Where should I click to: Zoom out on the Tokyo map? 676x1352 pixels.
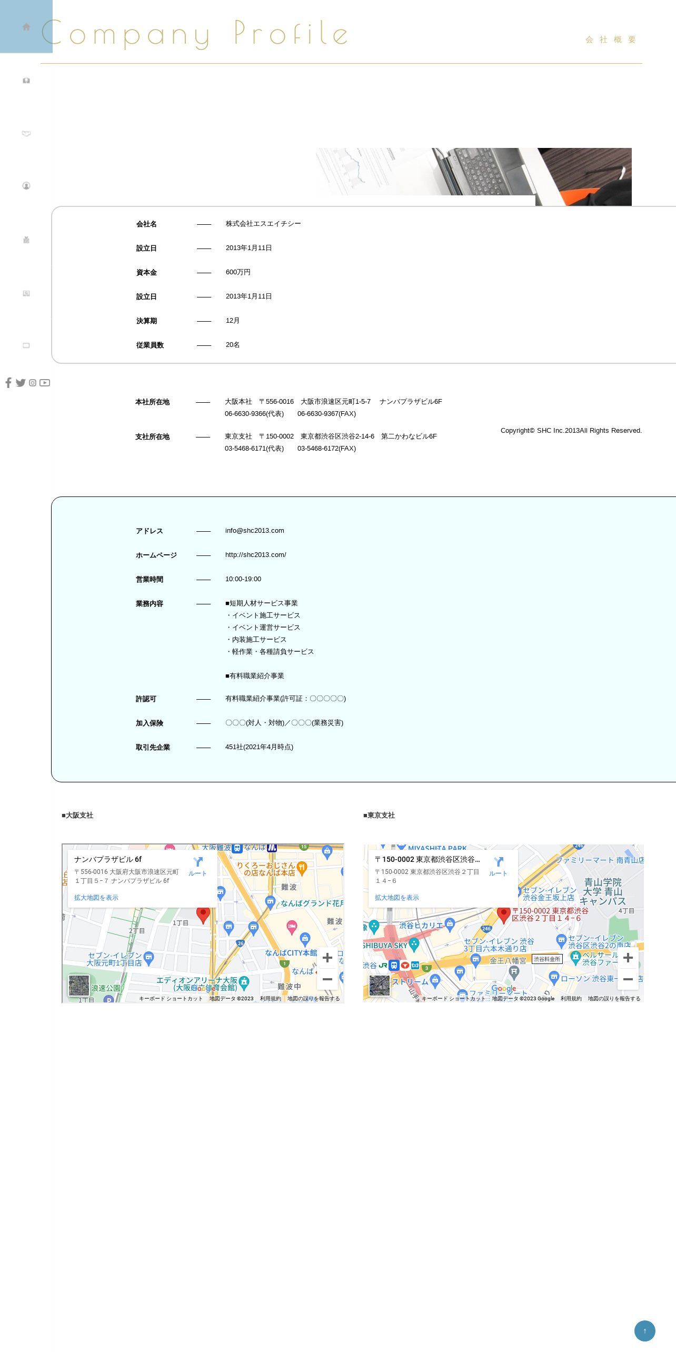point(628,979)
